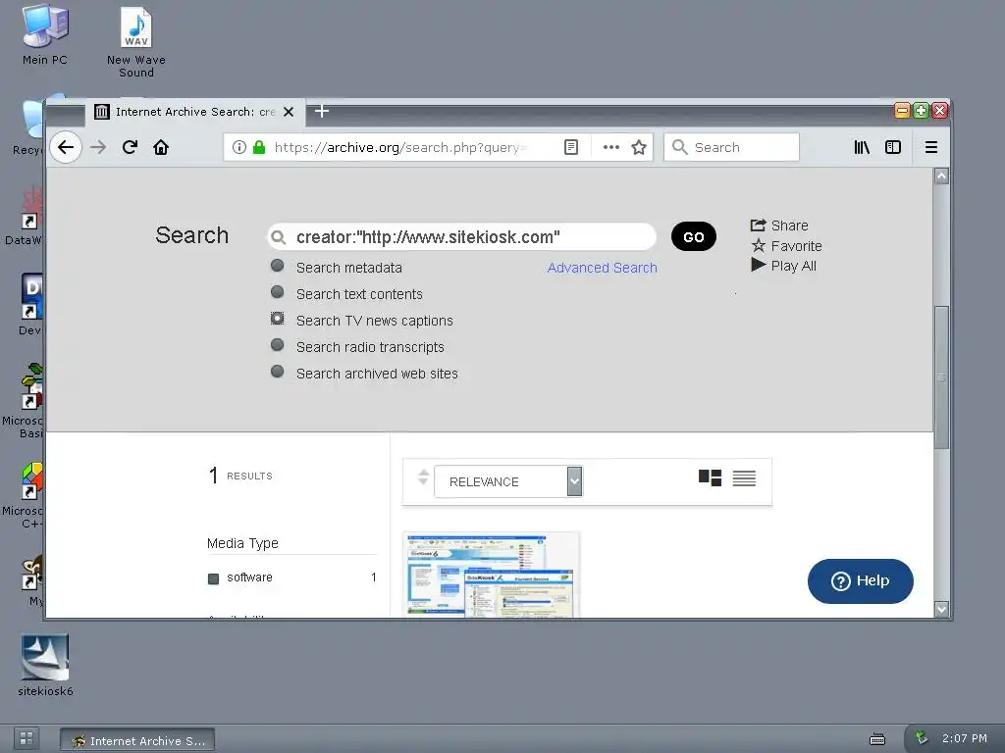The image size is (1005, 753).
Task: Switch to tile grid view icon
Action: tap(711, 477)
